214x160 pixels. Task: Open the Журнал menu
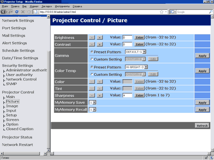click(34, 6)
